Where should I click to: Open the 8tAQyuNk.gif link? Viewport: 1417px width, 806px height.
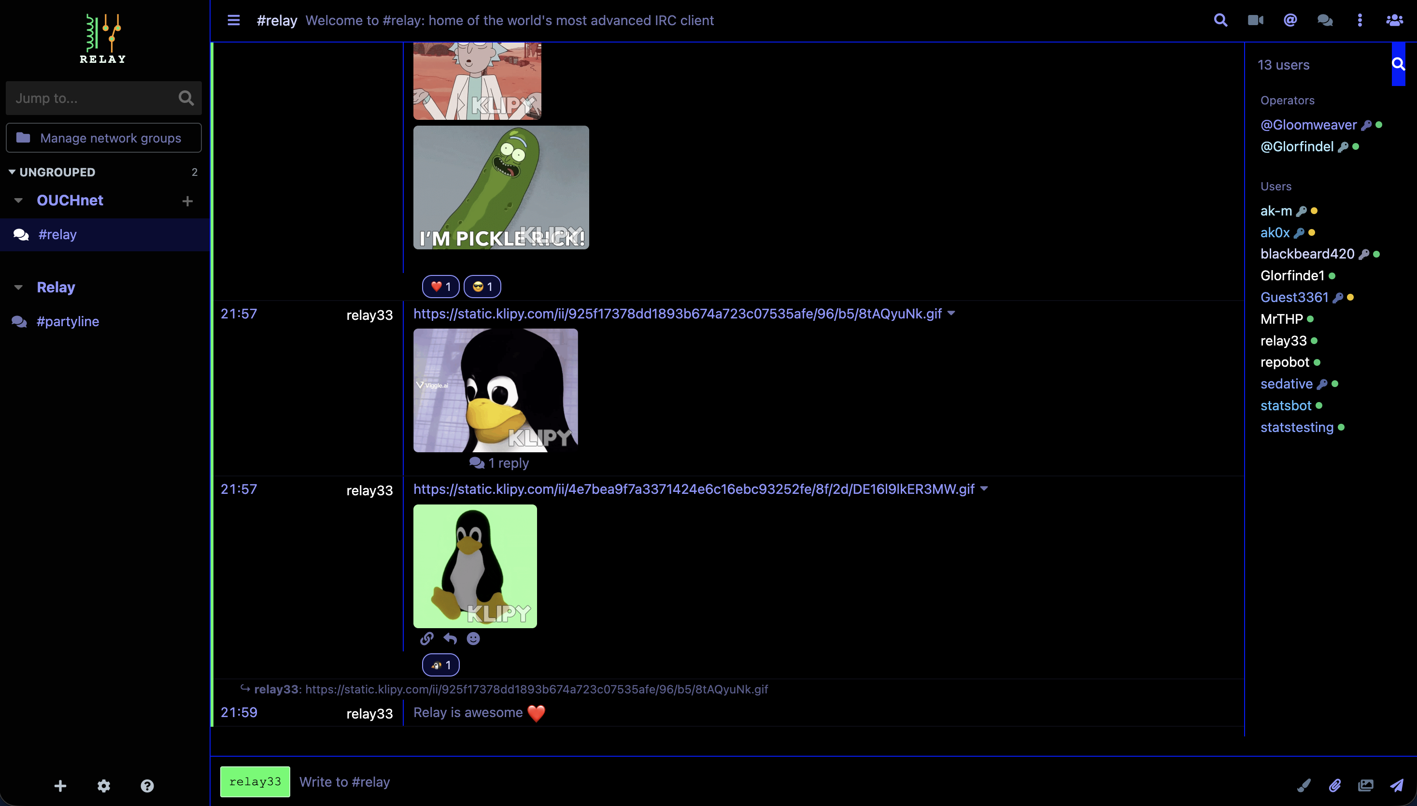click(677, 314)
